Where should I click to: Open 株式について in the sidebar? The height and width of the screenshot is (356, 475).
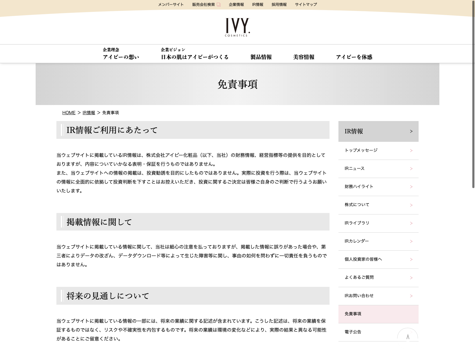(357, 205)
